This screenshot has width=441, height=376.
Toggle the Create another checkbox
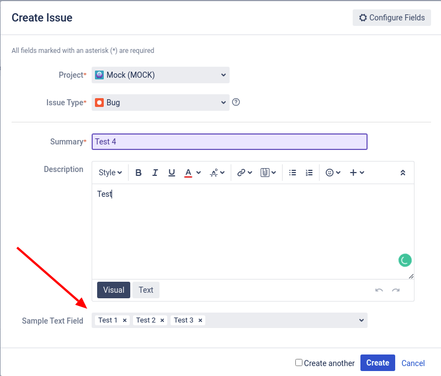[299, 363]
